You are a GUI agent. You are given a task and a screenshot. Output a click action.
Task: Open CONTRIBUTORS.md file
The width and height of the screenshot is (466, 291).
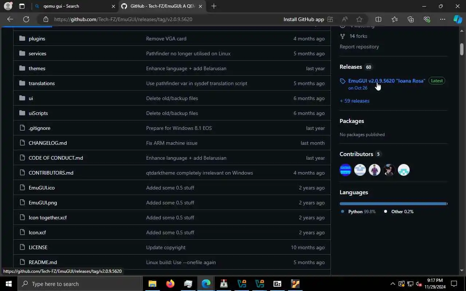click(x=51, y=173)
